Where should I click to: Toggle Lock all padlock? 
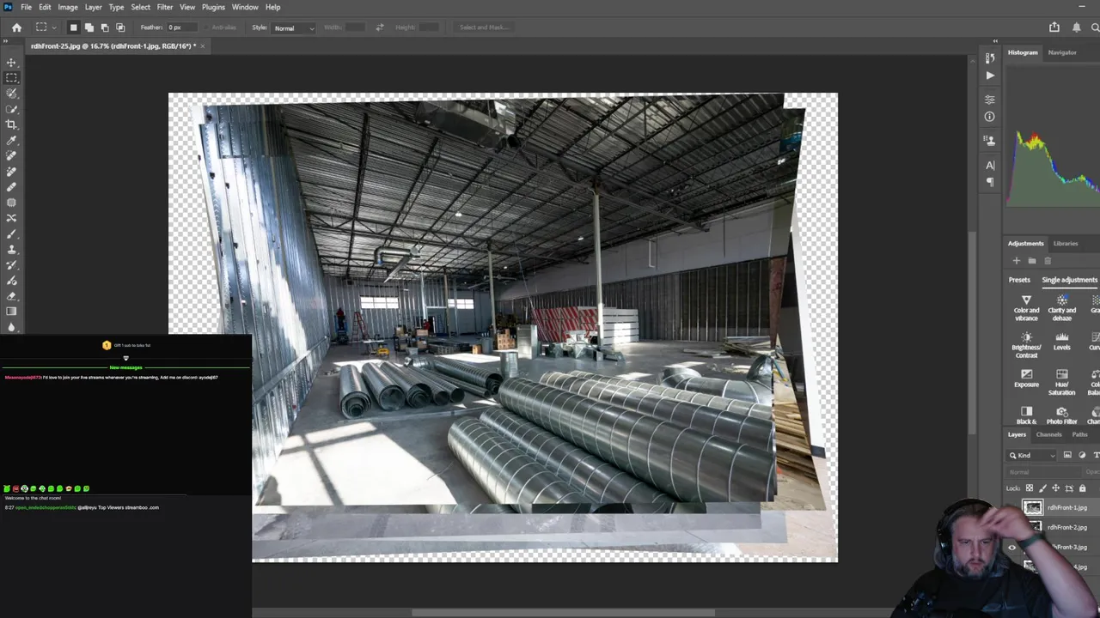[x=1082, y=488]
